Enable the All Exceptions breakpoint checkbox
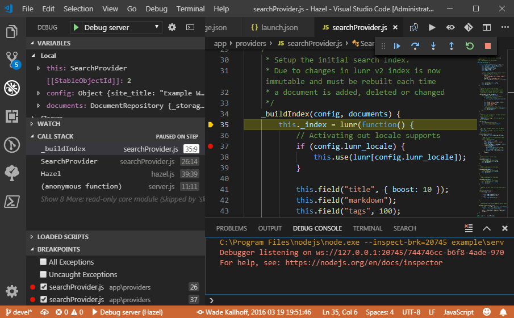514x318 pixels. pos(43,262)
